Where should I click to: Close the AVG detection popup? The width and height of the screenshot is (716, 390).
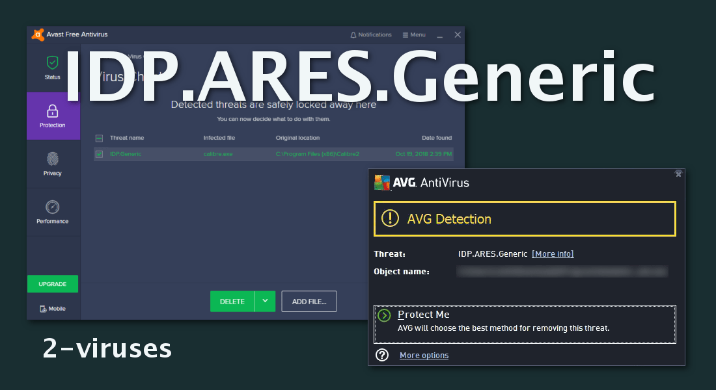pos(678,174)
